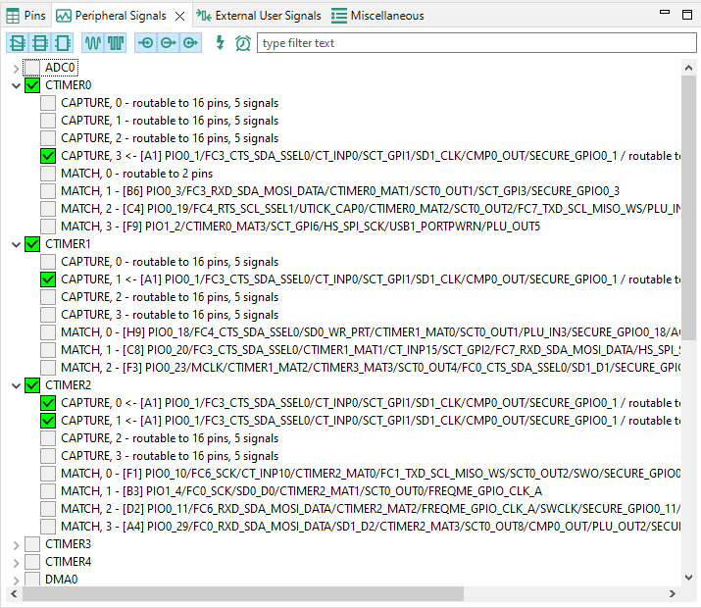Screen dimensions: 701x608
Task: Check CTIMER2 MATCH, 1 PIO1_4 checkbox
Action: click(48, 491)
